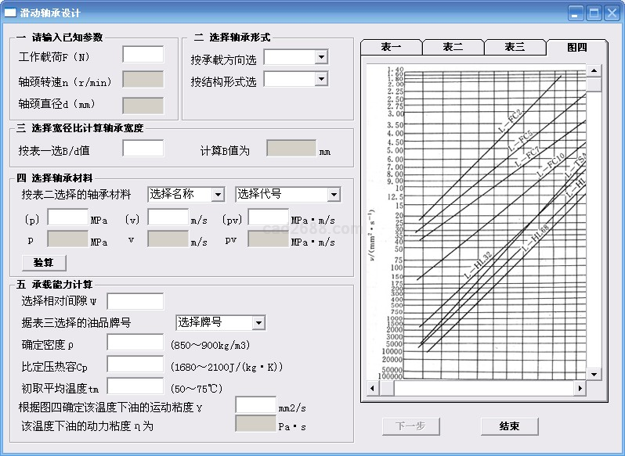
Task: Click the 工作载荷F input field
Action: 143,55
